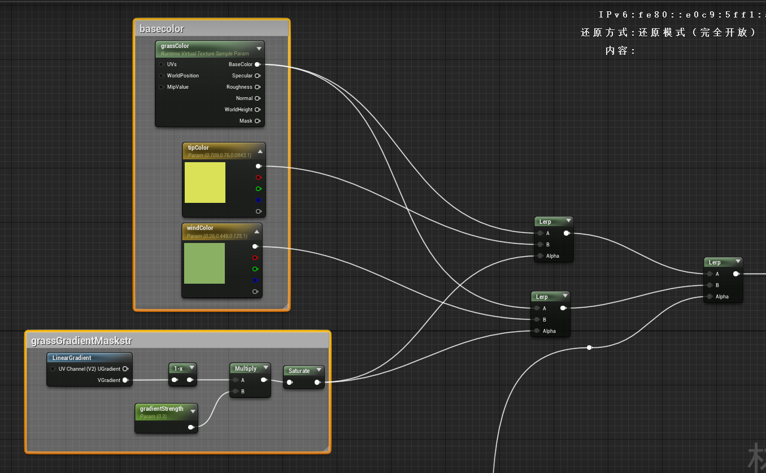Click gradientStrength output pin
This screenshot has height=473, width=766.
(190, 427)
